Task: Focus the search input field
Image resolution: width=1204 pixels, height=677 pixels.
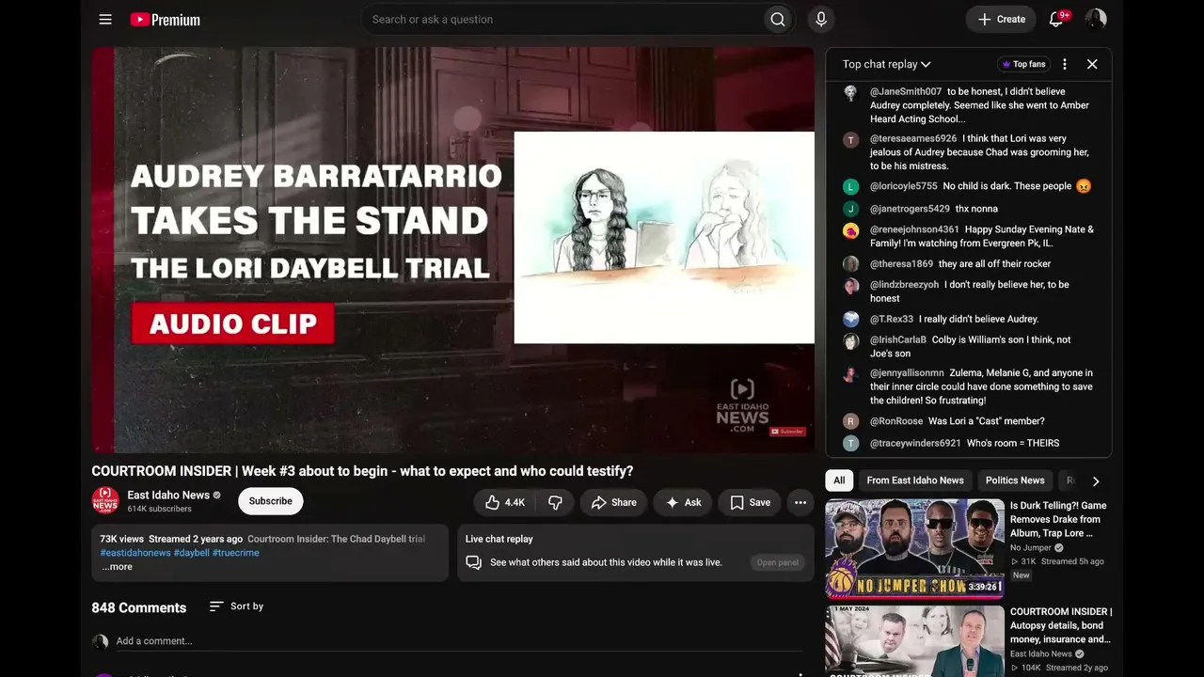Action: pos(562,19)
